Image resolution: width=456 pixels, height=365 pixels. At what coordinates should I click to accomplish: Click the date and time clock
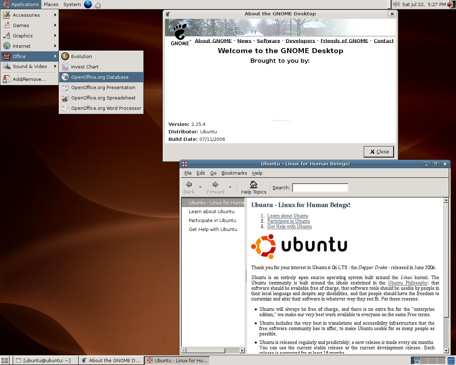click(424, 4)
